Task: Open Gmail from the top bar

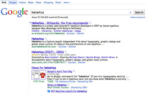Action: [58, 3]
